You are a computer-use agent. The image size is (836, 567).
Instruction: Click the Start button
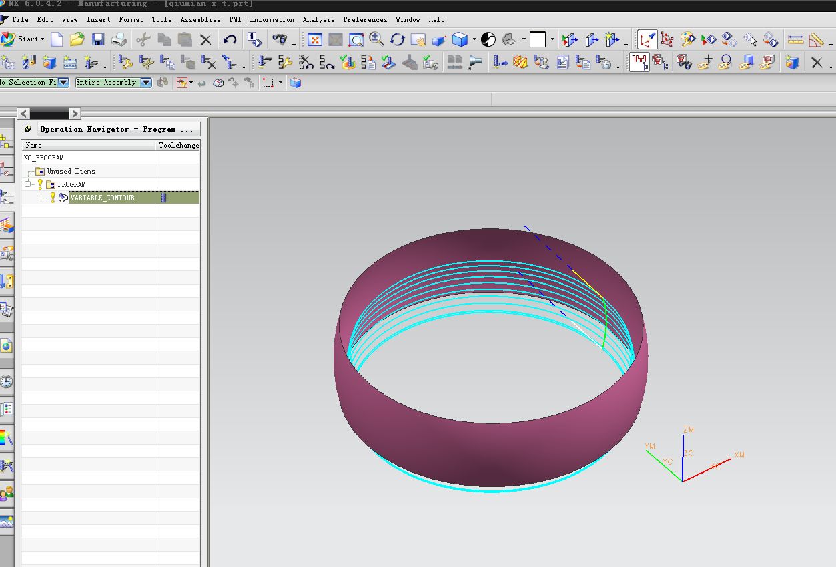pos(23,39)
